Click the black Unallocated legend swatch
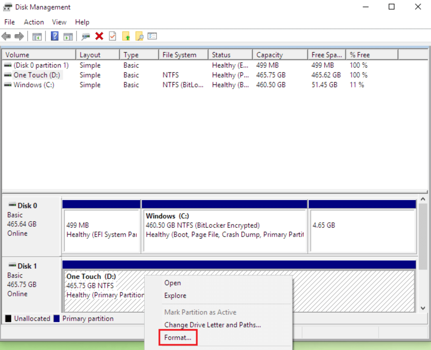The width and height of the screenshot is (431, 350). point(8,318)
